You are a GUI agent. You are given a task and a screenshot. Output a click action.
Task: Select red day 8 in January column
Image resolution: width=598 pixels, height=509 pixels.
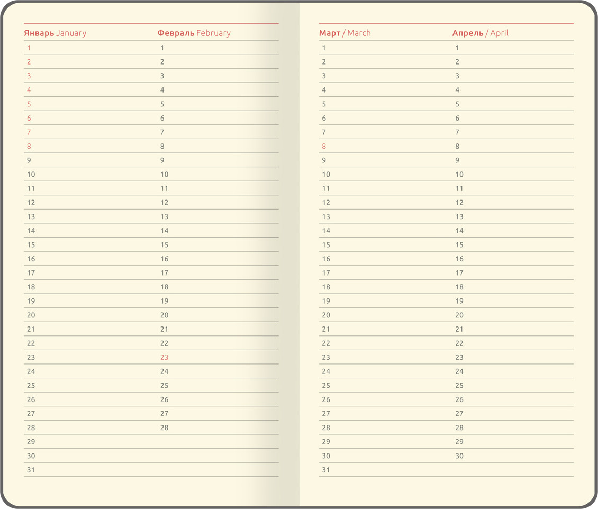pyautogui.click(x=29, y=146)
